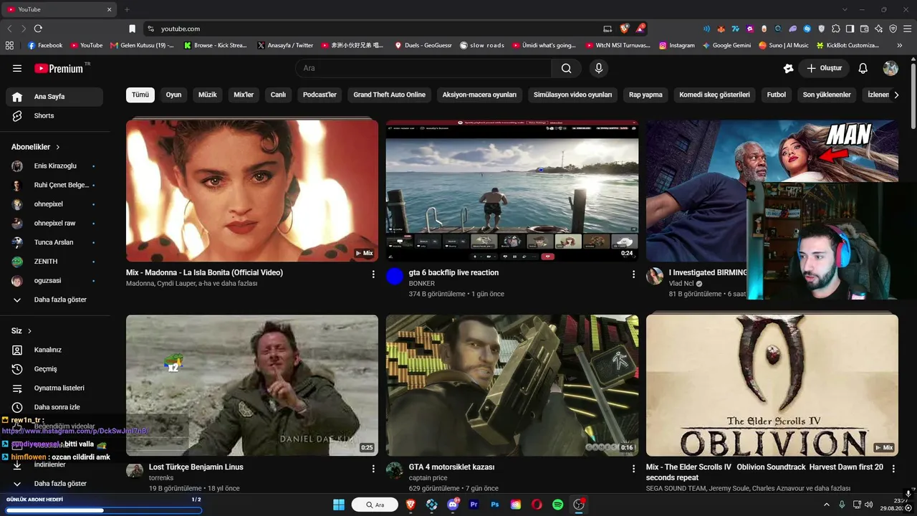Select the 'Müzik' category chip
Viewport: 917px width, 516px height.
coord(207,95)
